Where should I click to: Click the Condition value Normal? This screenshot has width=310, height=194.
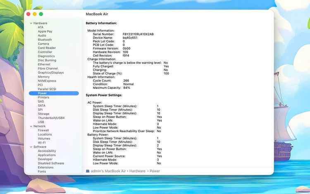pos(128,84)
